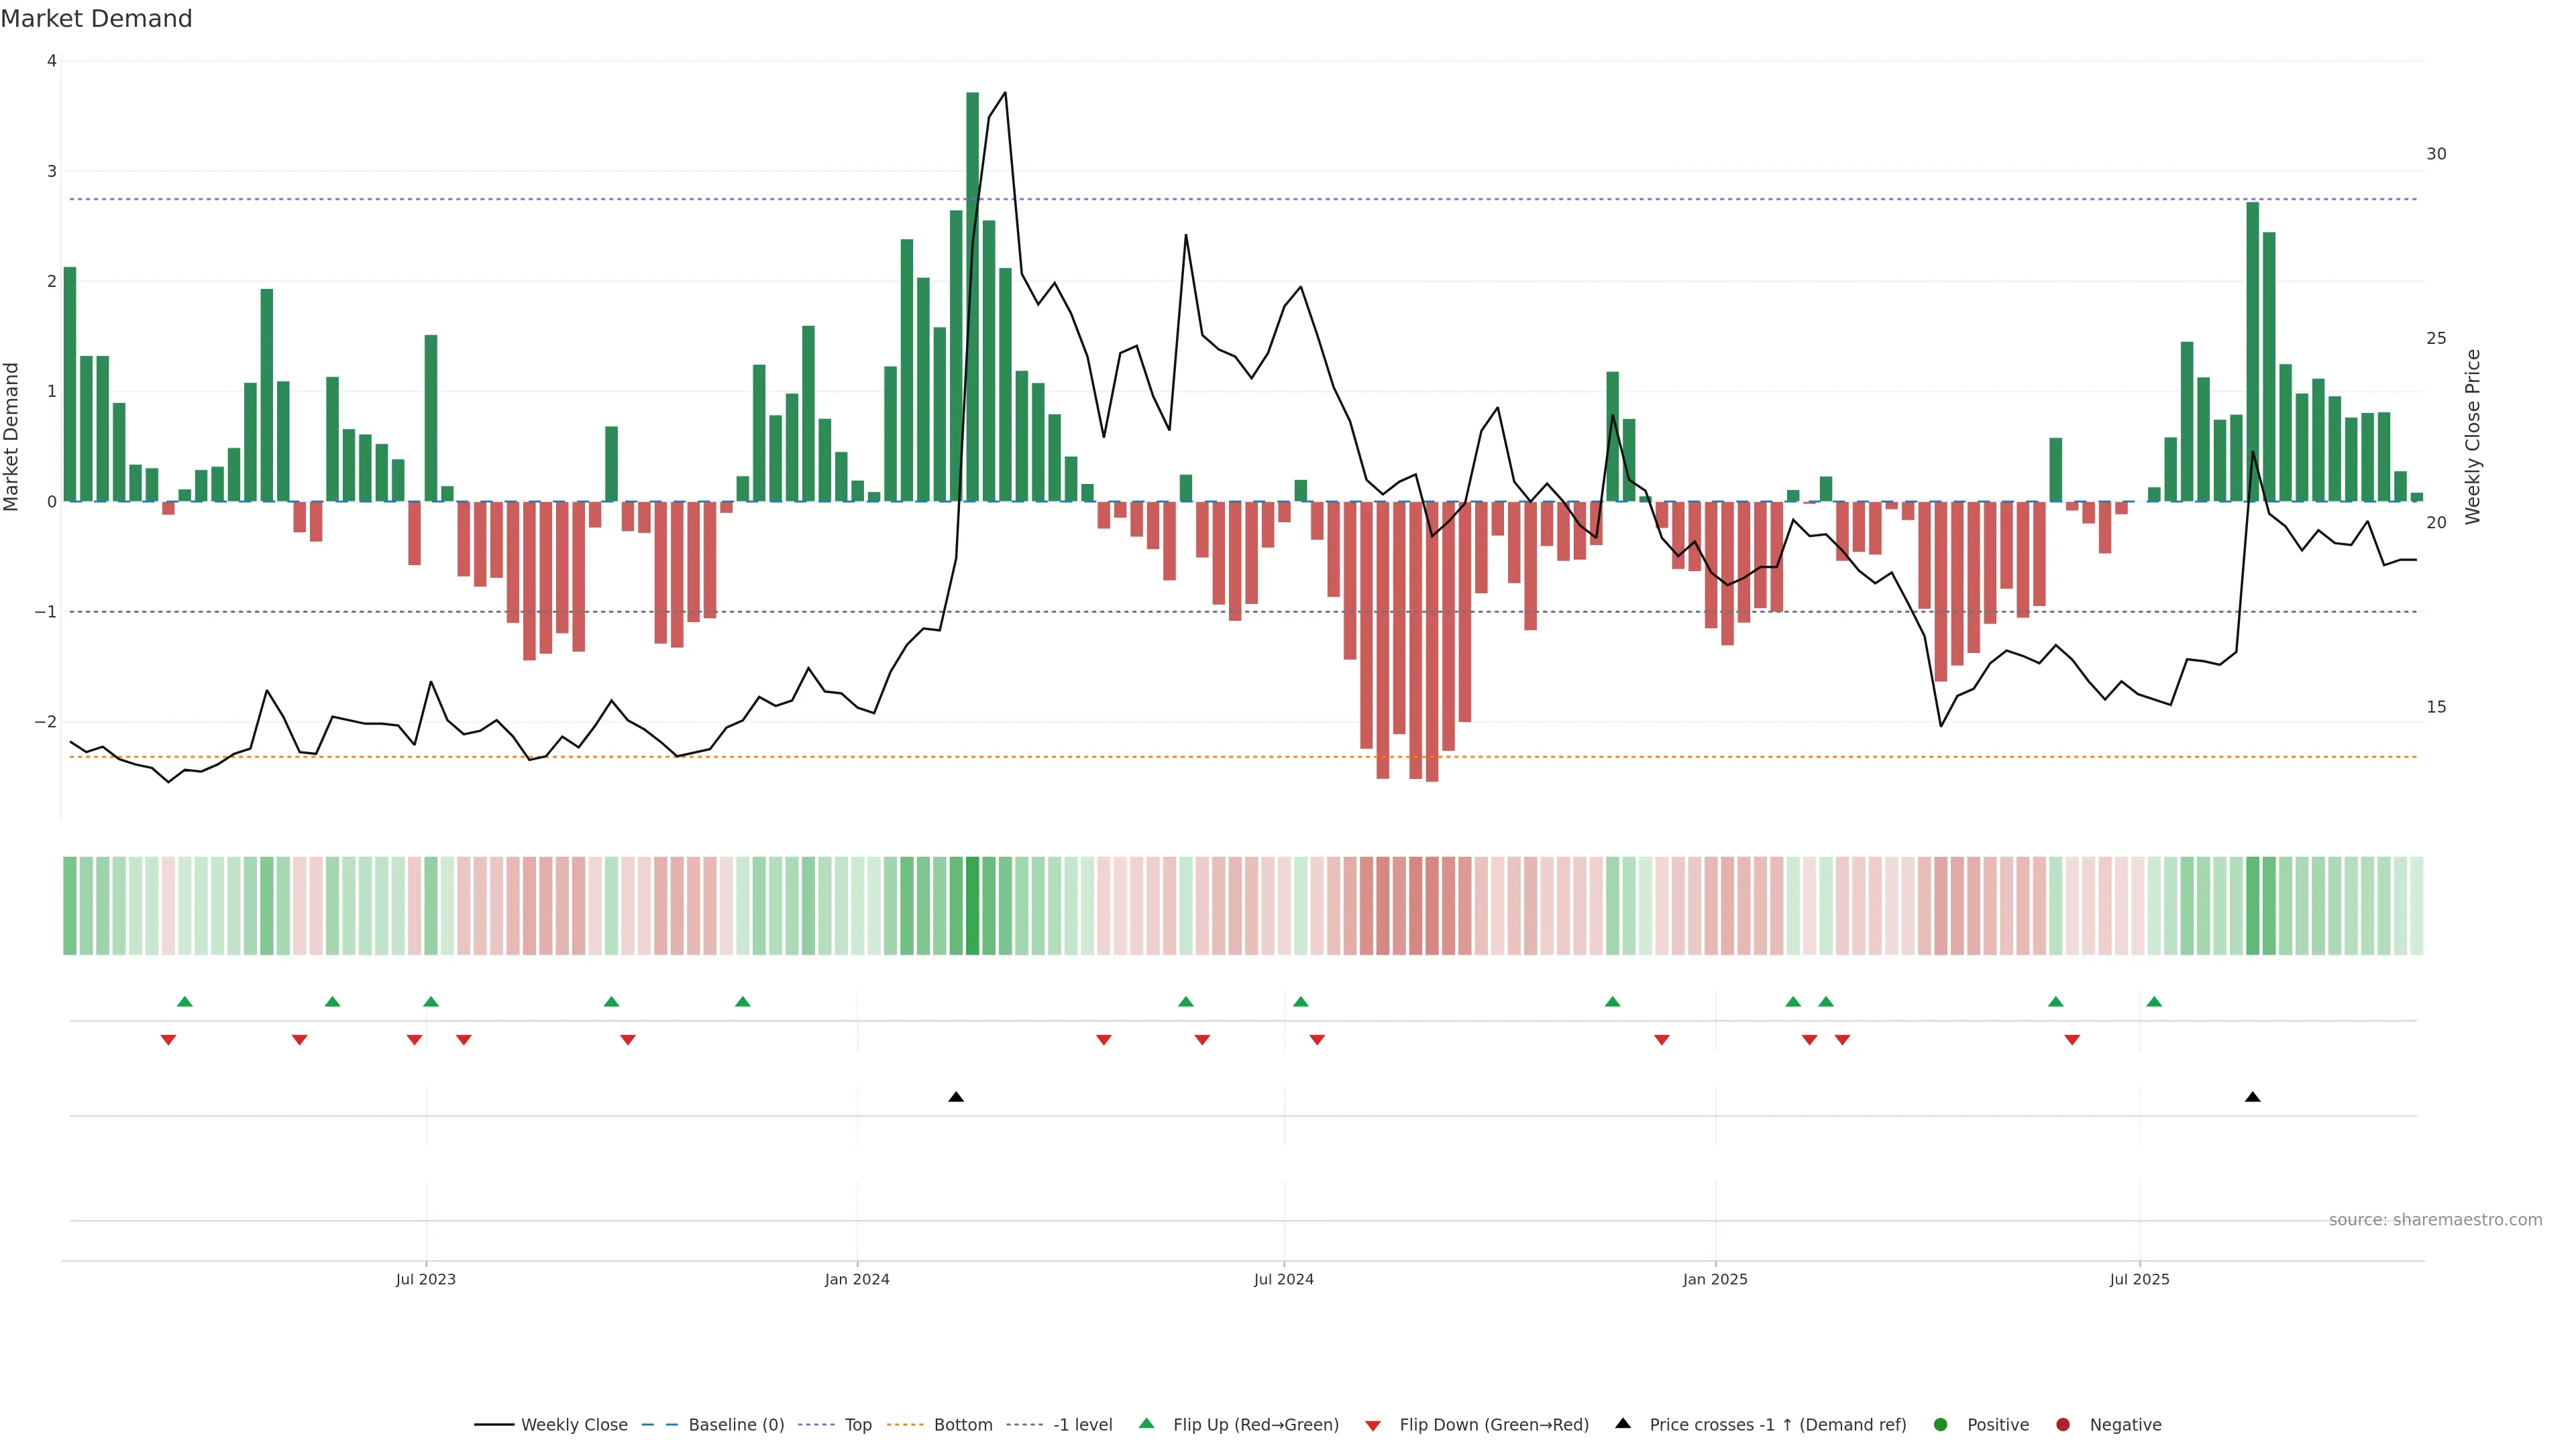Click the Price crosses -1 legend triangle
2576x1448 pixels.
(x=1623, y=1424)
